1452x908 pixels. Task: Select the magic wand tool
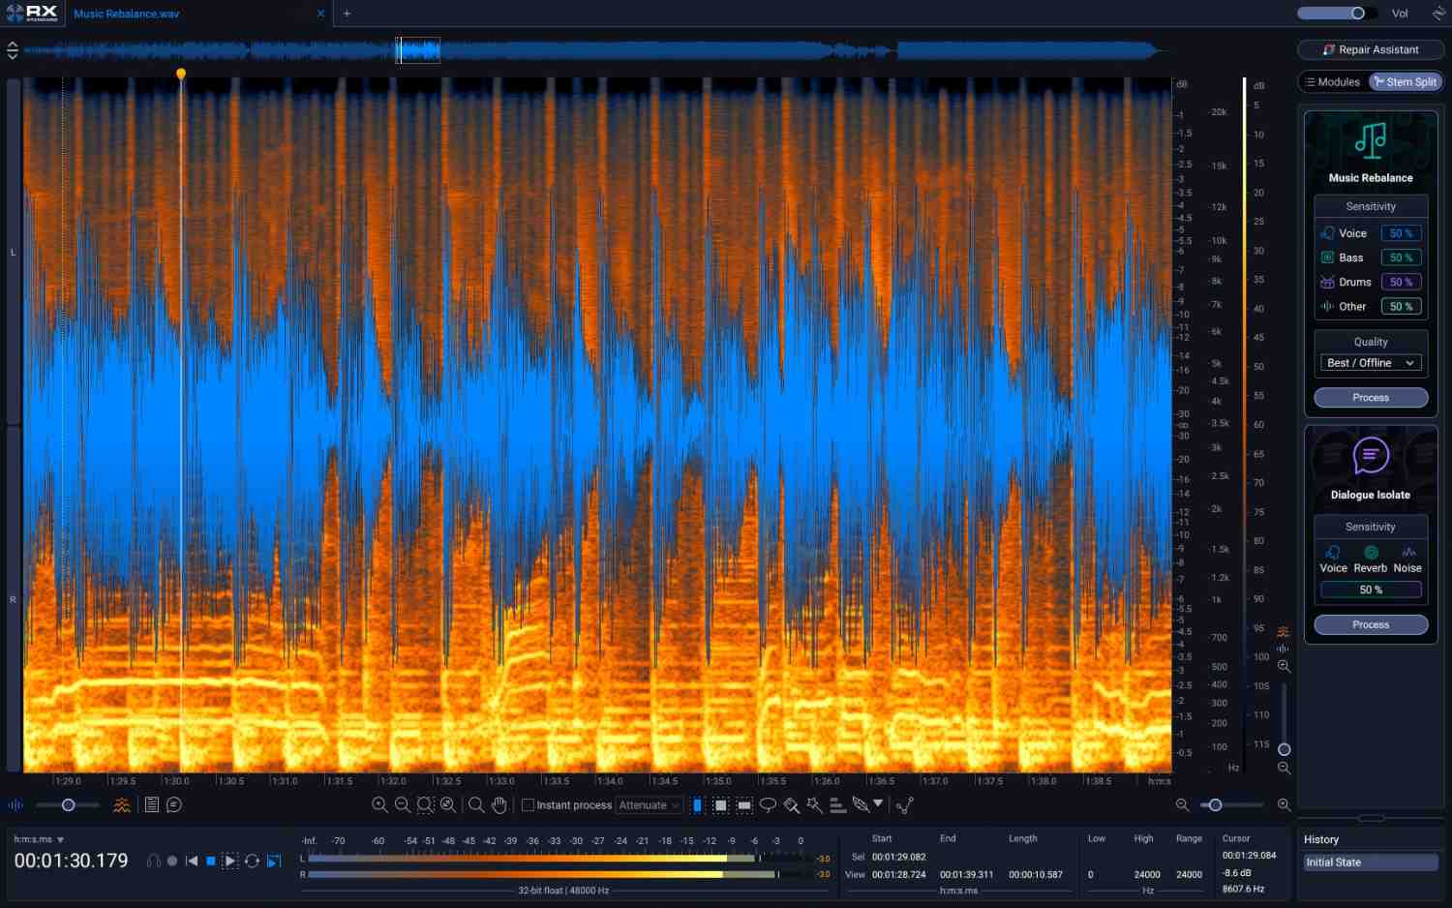[x=814, y=805]
